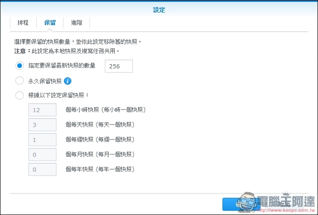Select the weekly snapshots field showing 1
The width and height of the screenshot is (318, 215).
(42, 140)
